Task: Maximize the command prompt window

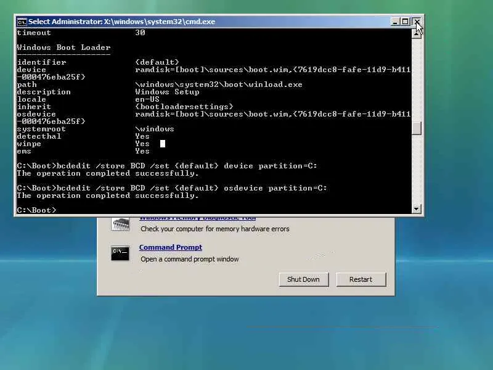Action: 405,22
